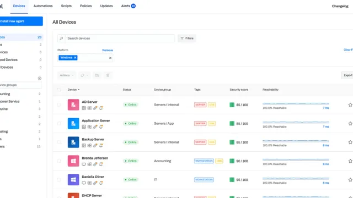Focus the device groups search field
The width and height of the screenshot is (353, 198).
pyautogui.click(x=21, y=85)
